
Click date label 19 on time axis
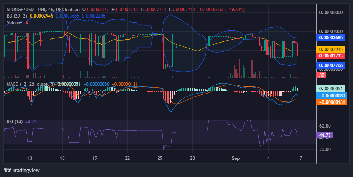[95, 158]
